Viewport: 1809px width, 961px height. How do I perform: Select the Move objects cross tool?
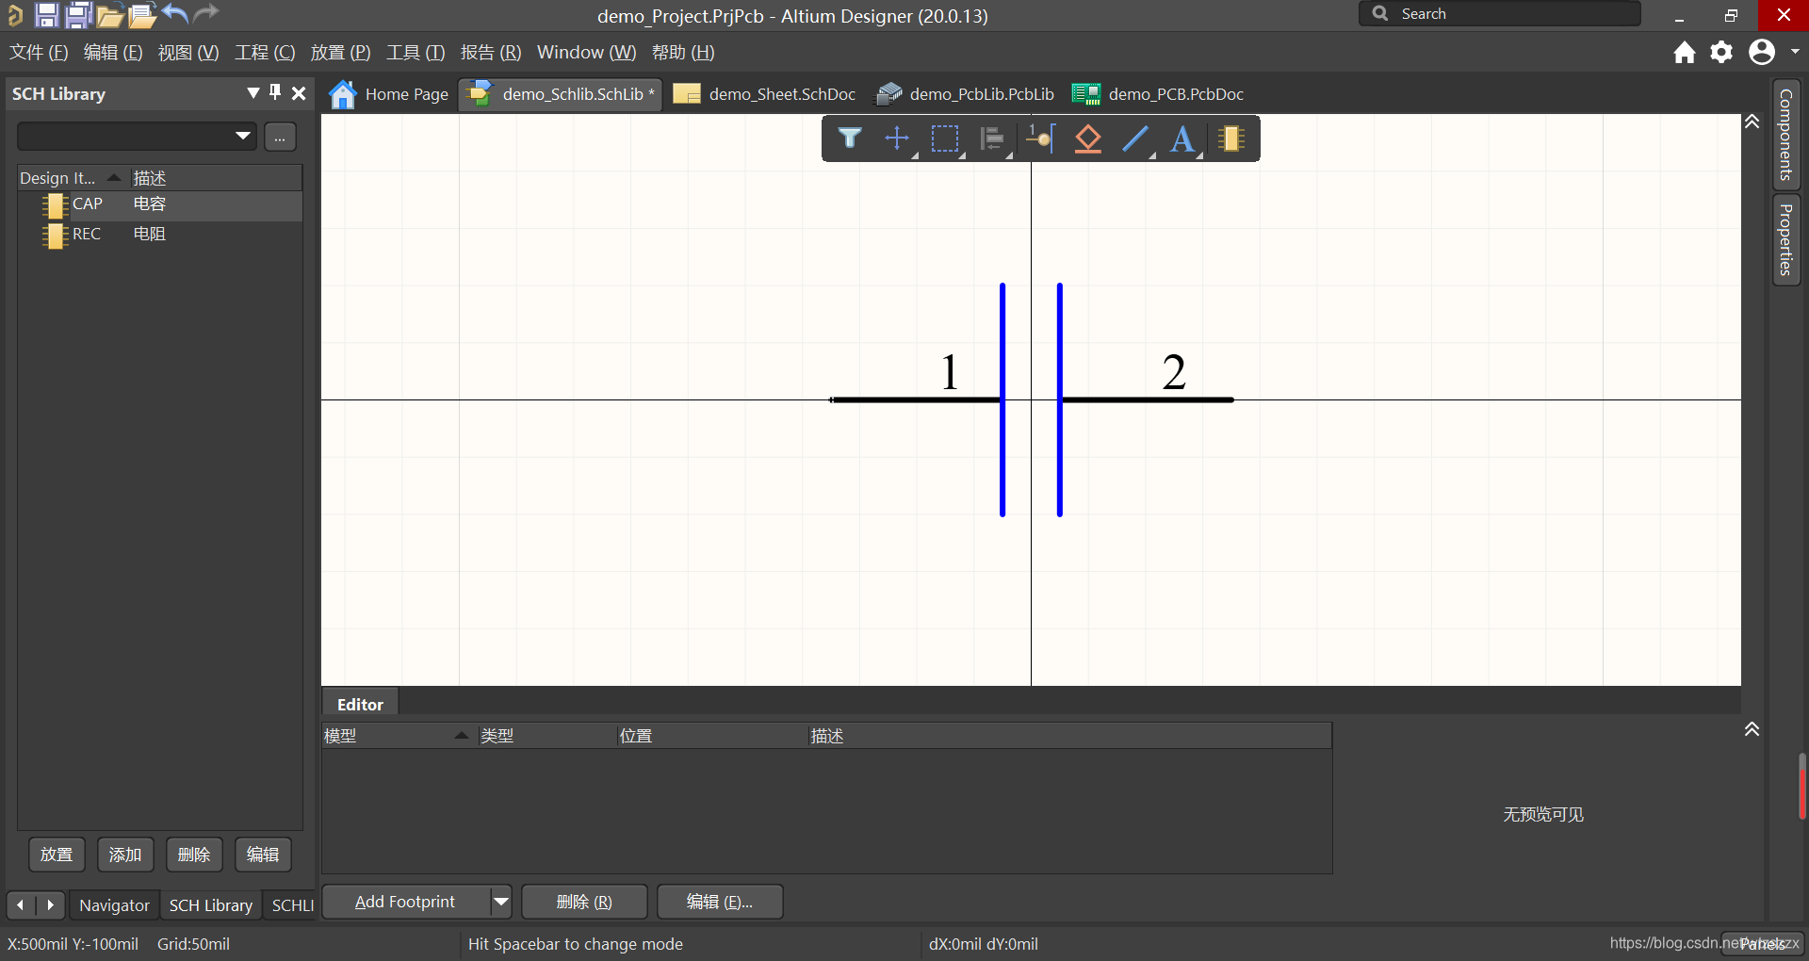898,138
